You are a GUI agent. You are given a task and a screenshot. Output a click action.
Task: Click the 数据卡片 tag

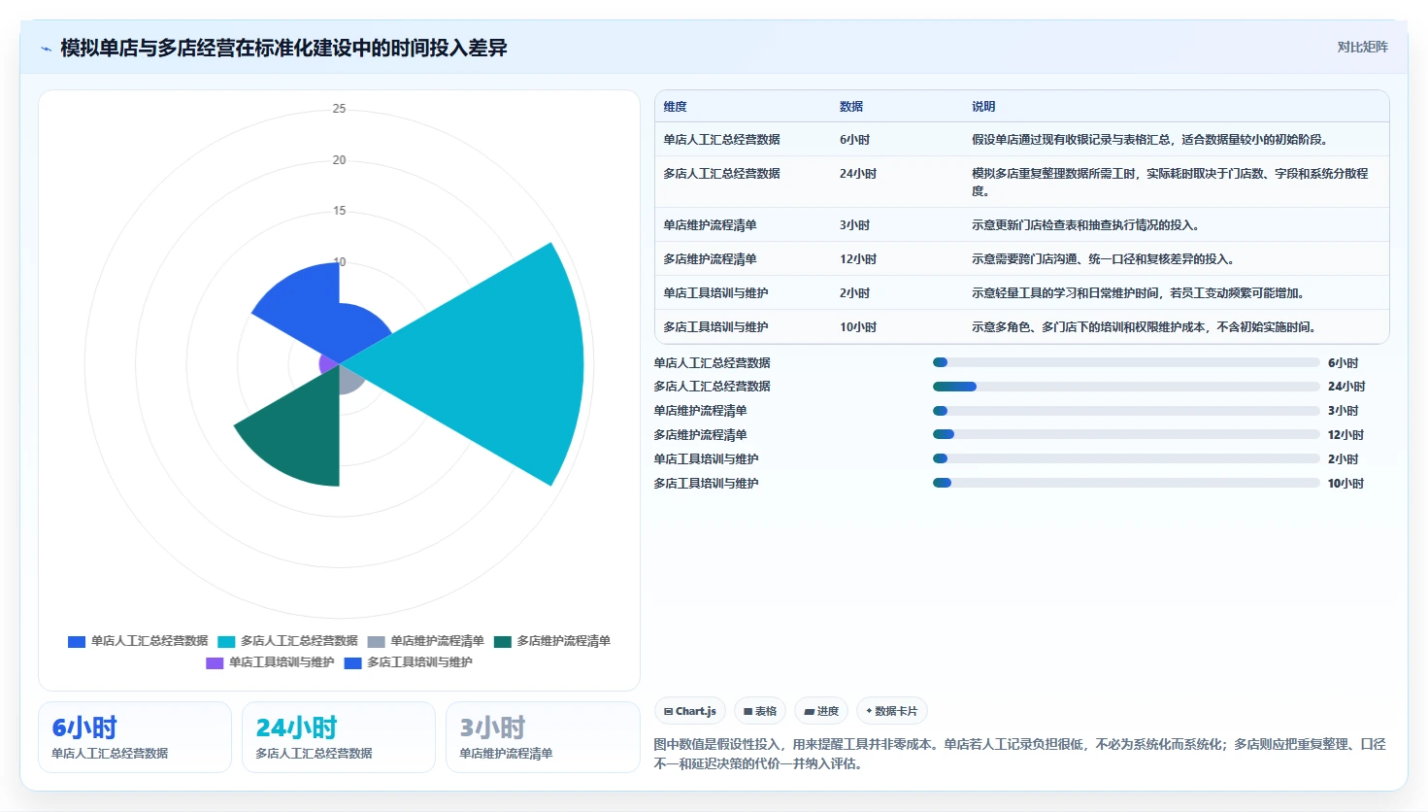coord(892,711)
